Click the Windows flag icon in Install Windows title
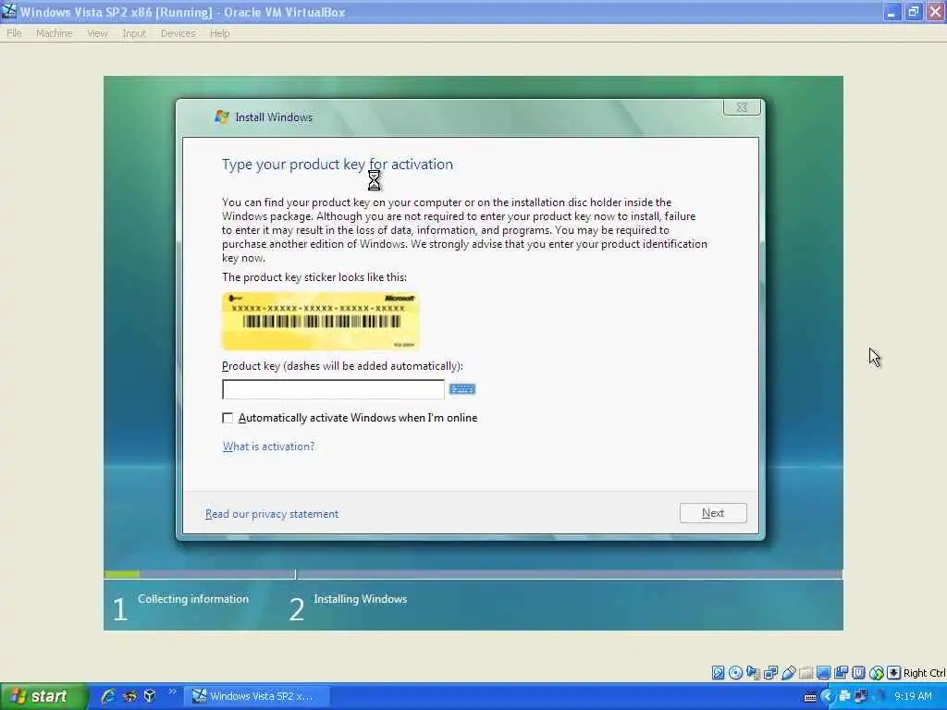 pos(222,117)
